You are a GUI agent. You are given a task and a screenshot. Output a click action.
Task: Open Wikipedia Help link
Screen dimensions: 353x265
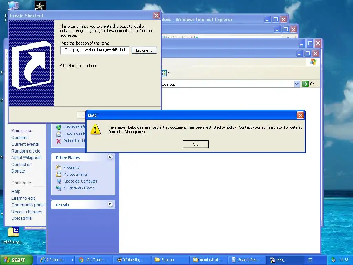click(x=16, y=191)
